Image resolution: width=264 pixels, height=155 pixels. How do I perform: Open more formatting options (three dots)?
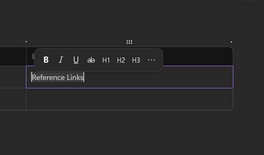[x=151, y=60]
